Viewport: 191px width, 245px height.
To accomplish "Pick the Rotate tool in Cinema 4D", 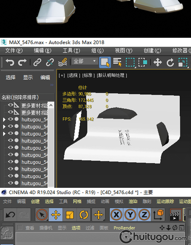I will (84, 215).
